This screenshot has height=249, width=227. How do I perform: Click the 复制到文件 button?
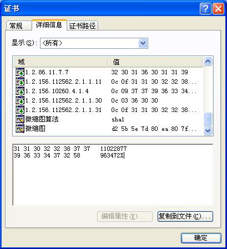[185, 216]
